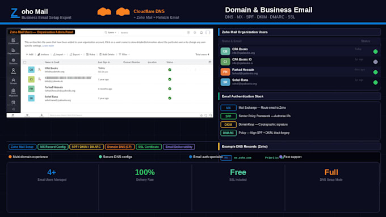This screenshot has height=217, width=386.
Task: Click the green status check for Farhad Hossain
Action: [x=170, y=89]
